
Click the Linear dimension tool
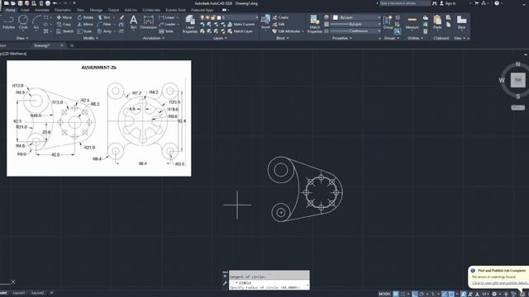167,17
